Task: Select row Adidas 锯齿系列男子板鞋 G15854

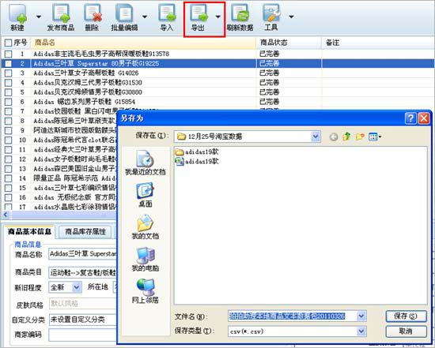Action: coord(217,102)
